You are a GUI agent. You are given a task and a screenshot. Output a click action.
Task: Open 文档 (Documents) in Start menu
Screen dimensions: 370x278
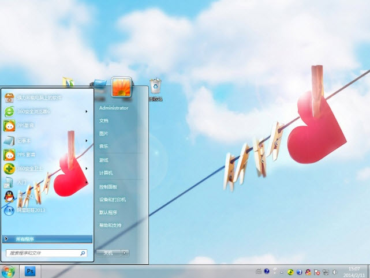coord(104,121)
